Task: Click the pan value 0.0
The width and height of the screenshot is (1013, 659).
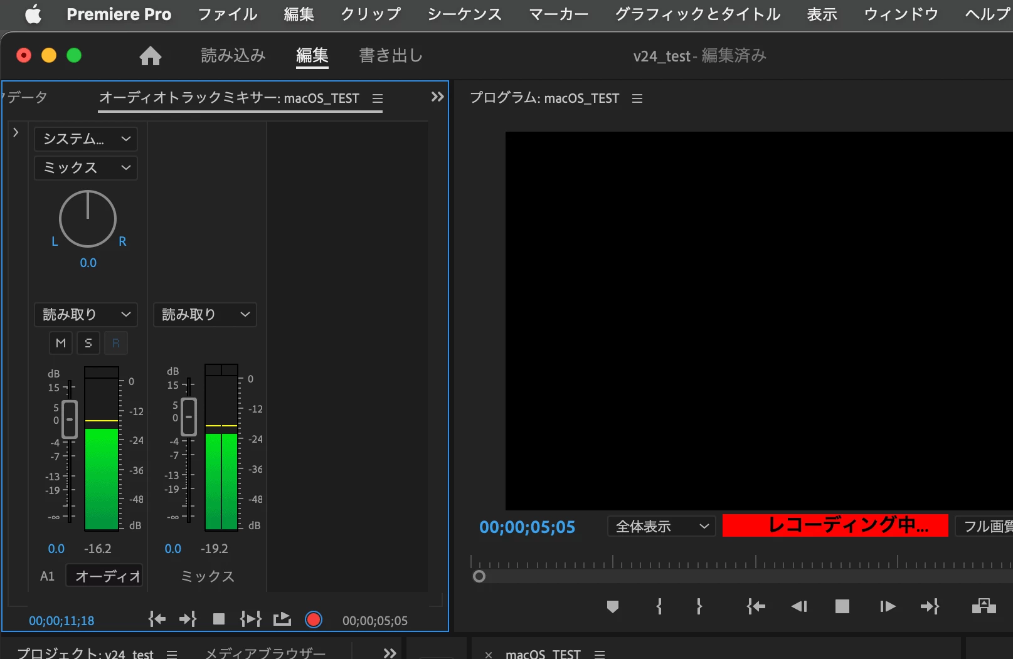Action: 88,263
